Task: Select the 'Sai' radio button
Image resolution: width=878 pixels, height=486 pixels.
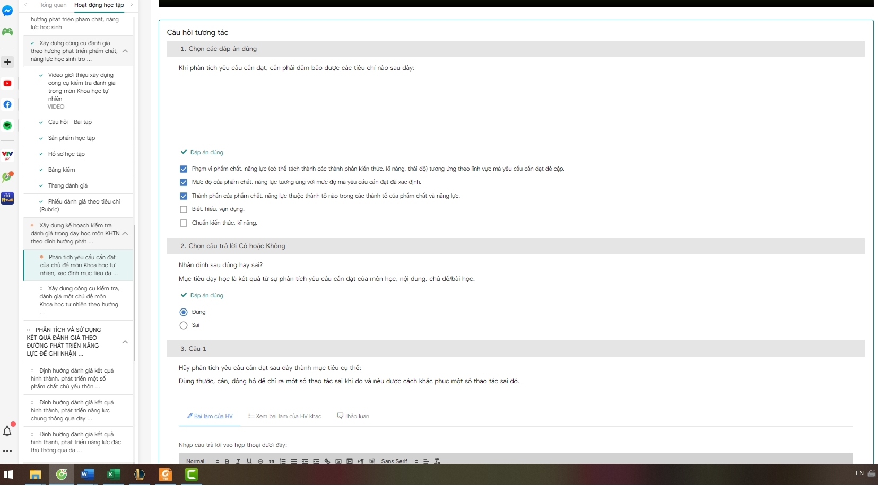Action: (x=184, y=325)
